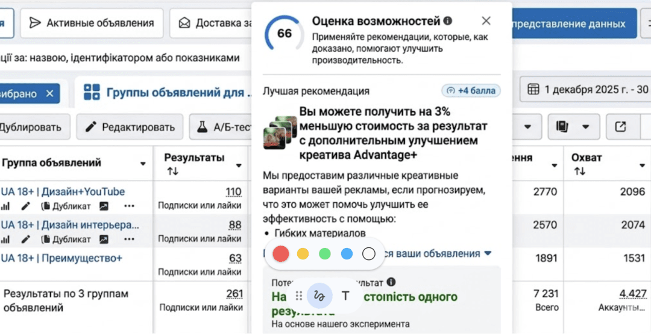
Task: Open the image icon in the Дизайн+YouTube row
Action: pos(104,206)
